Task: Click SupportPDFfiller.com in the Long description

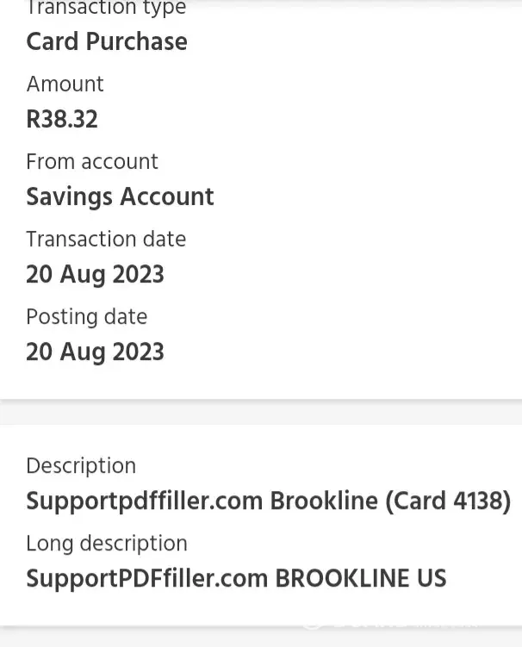Action: [x=146, y=578]
